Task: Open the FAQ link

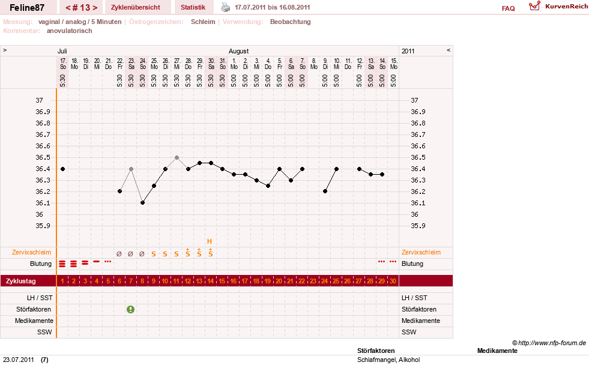Action: (x=508, y=8)
